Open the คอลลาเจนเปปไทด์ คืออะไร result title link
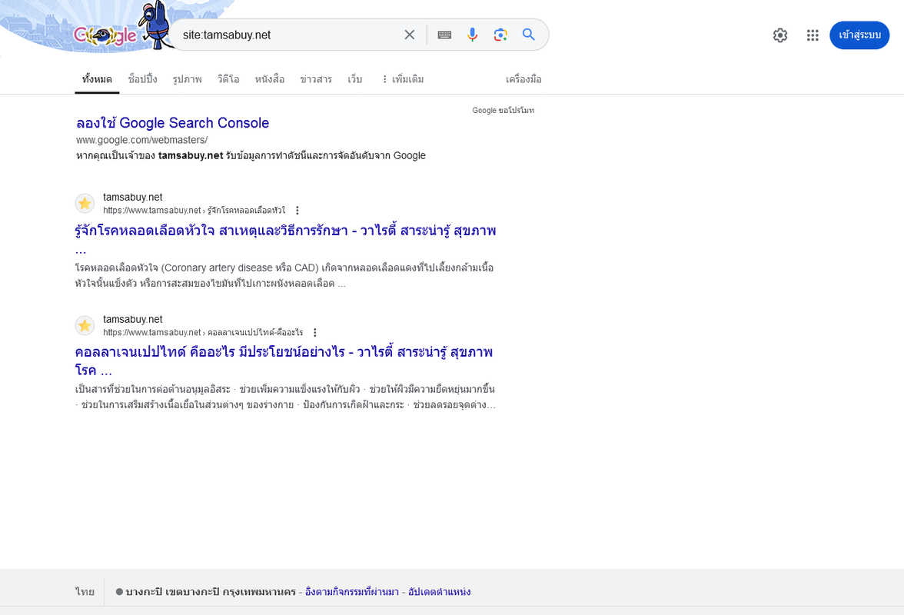This screenshot has width=904, height=615. pos(284,361)
